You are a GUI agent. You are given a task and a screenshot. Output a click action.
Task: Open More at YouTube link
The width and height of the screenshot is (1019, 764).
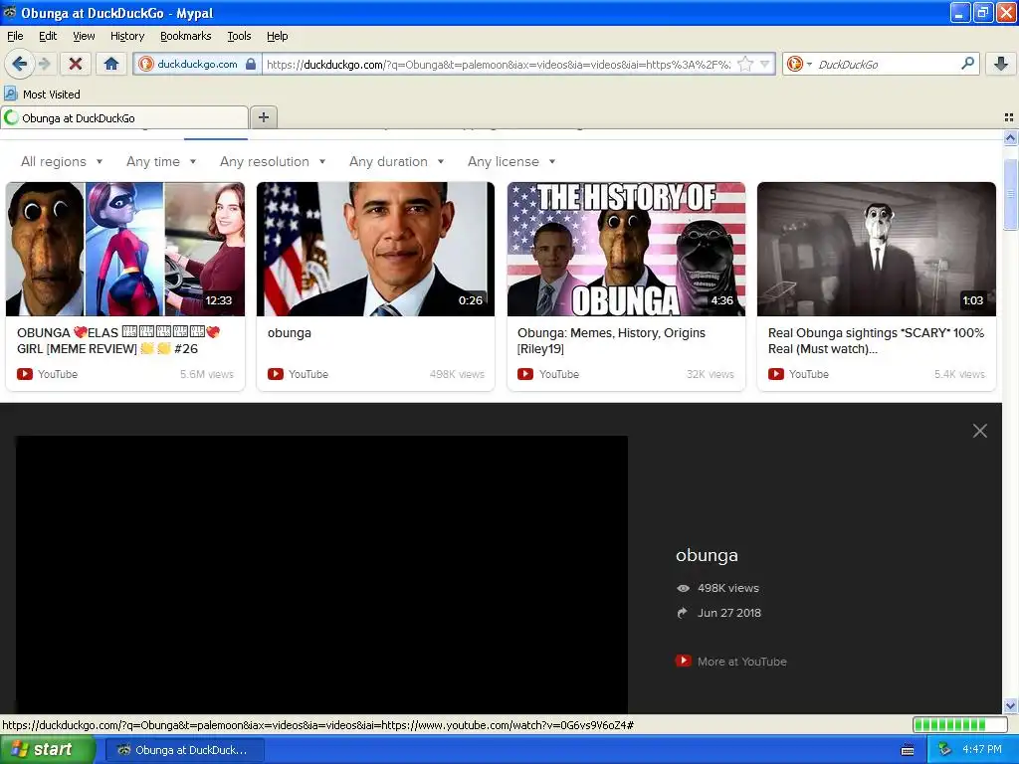click(x=731, y=662)
